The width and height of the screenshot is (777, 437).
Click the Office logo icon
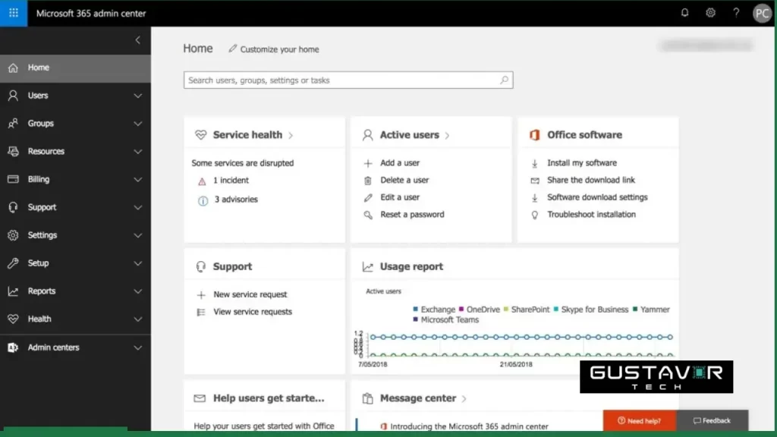tap(534, 135)
